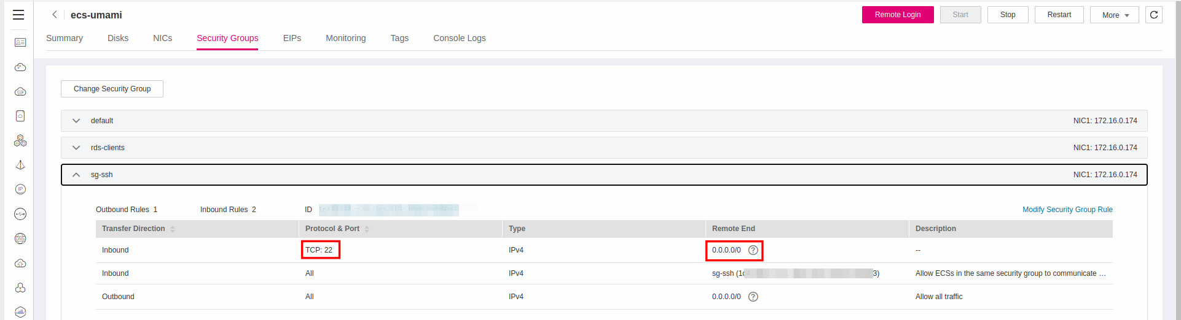
Task: Open the More dropdown menu
Action: (1114, 15)
